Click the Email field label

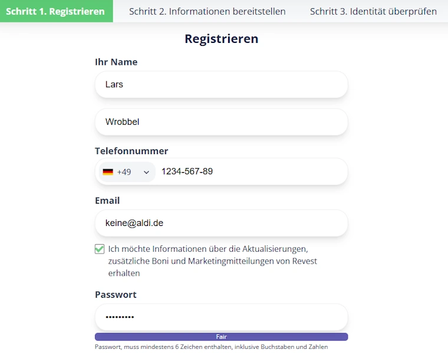(x=107, y=201)
